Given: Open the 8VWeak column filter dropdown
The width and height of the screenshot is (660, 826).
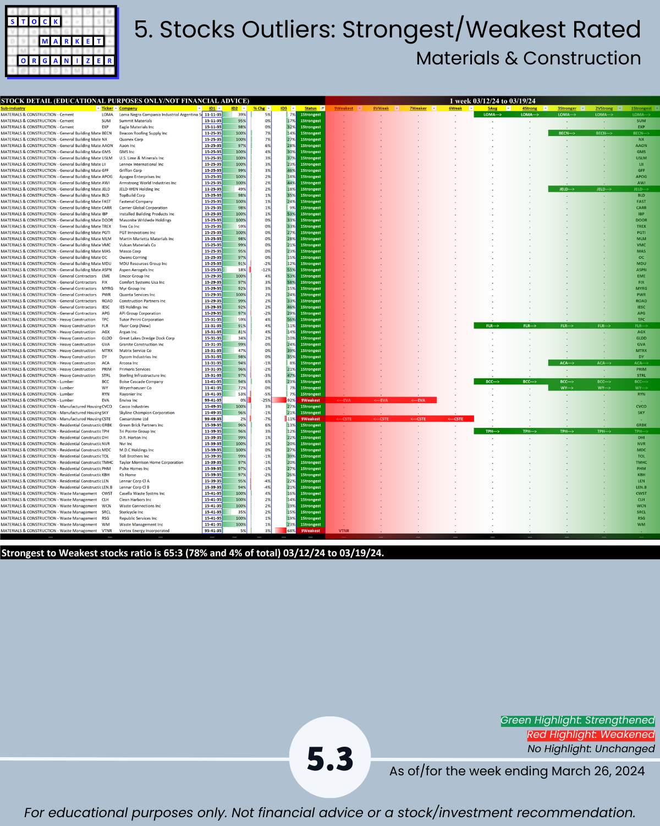Looking at the screenshot, I should (397, 108).
